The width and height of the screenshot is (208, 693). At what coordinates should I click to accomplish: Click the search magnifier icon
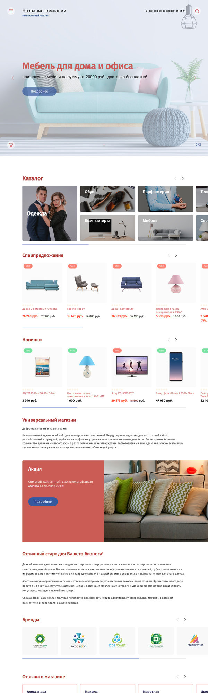coord(197,11)
